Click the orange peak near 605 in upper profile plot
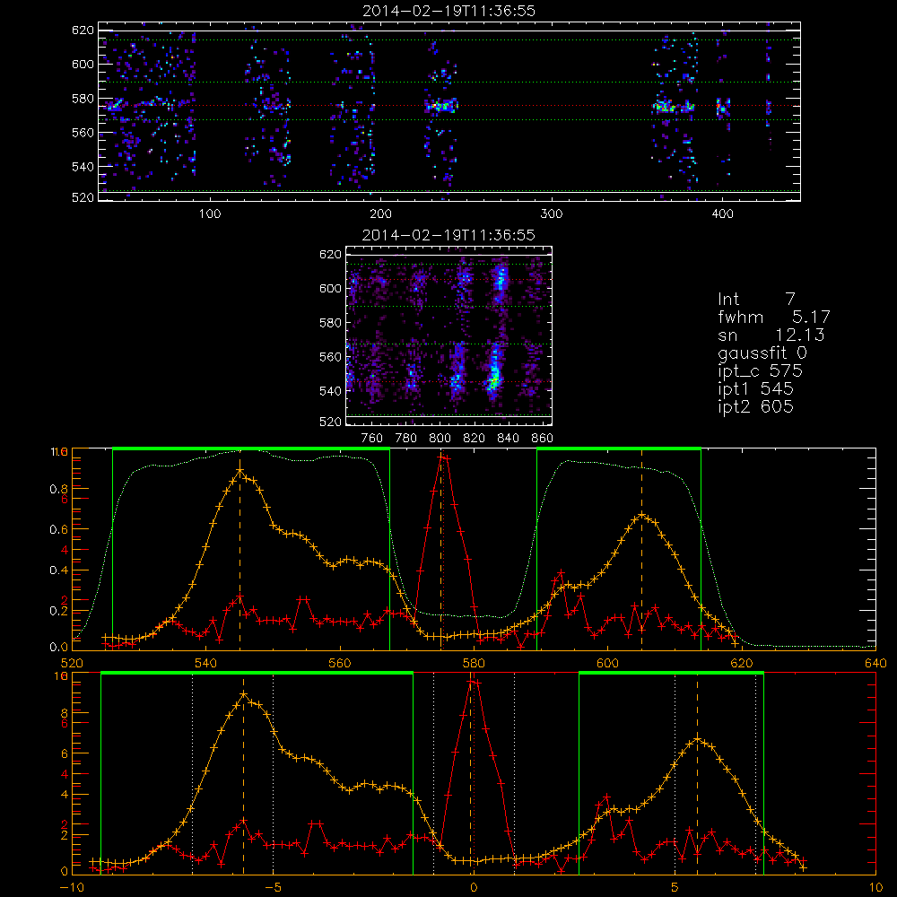The height and width of the screenshot is (897, 897). pyautogui.click(x=641, y=515)
